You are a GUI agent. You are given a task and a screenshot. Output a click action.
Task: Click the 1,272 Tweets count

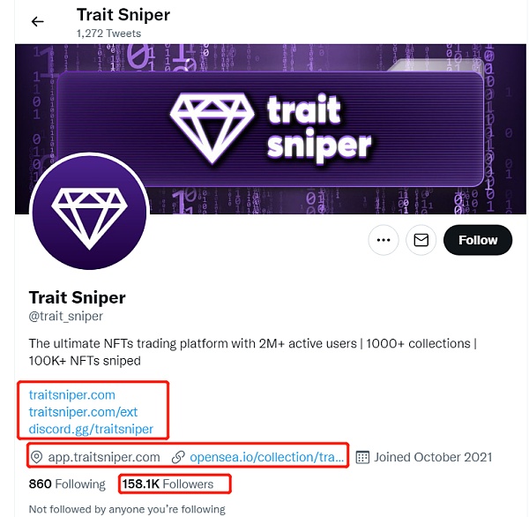(108, 34)
